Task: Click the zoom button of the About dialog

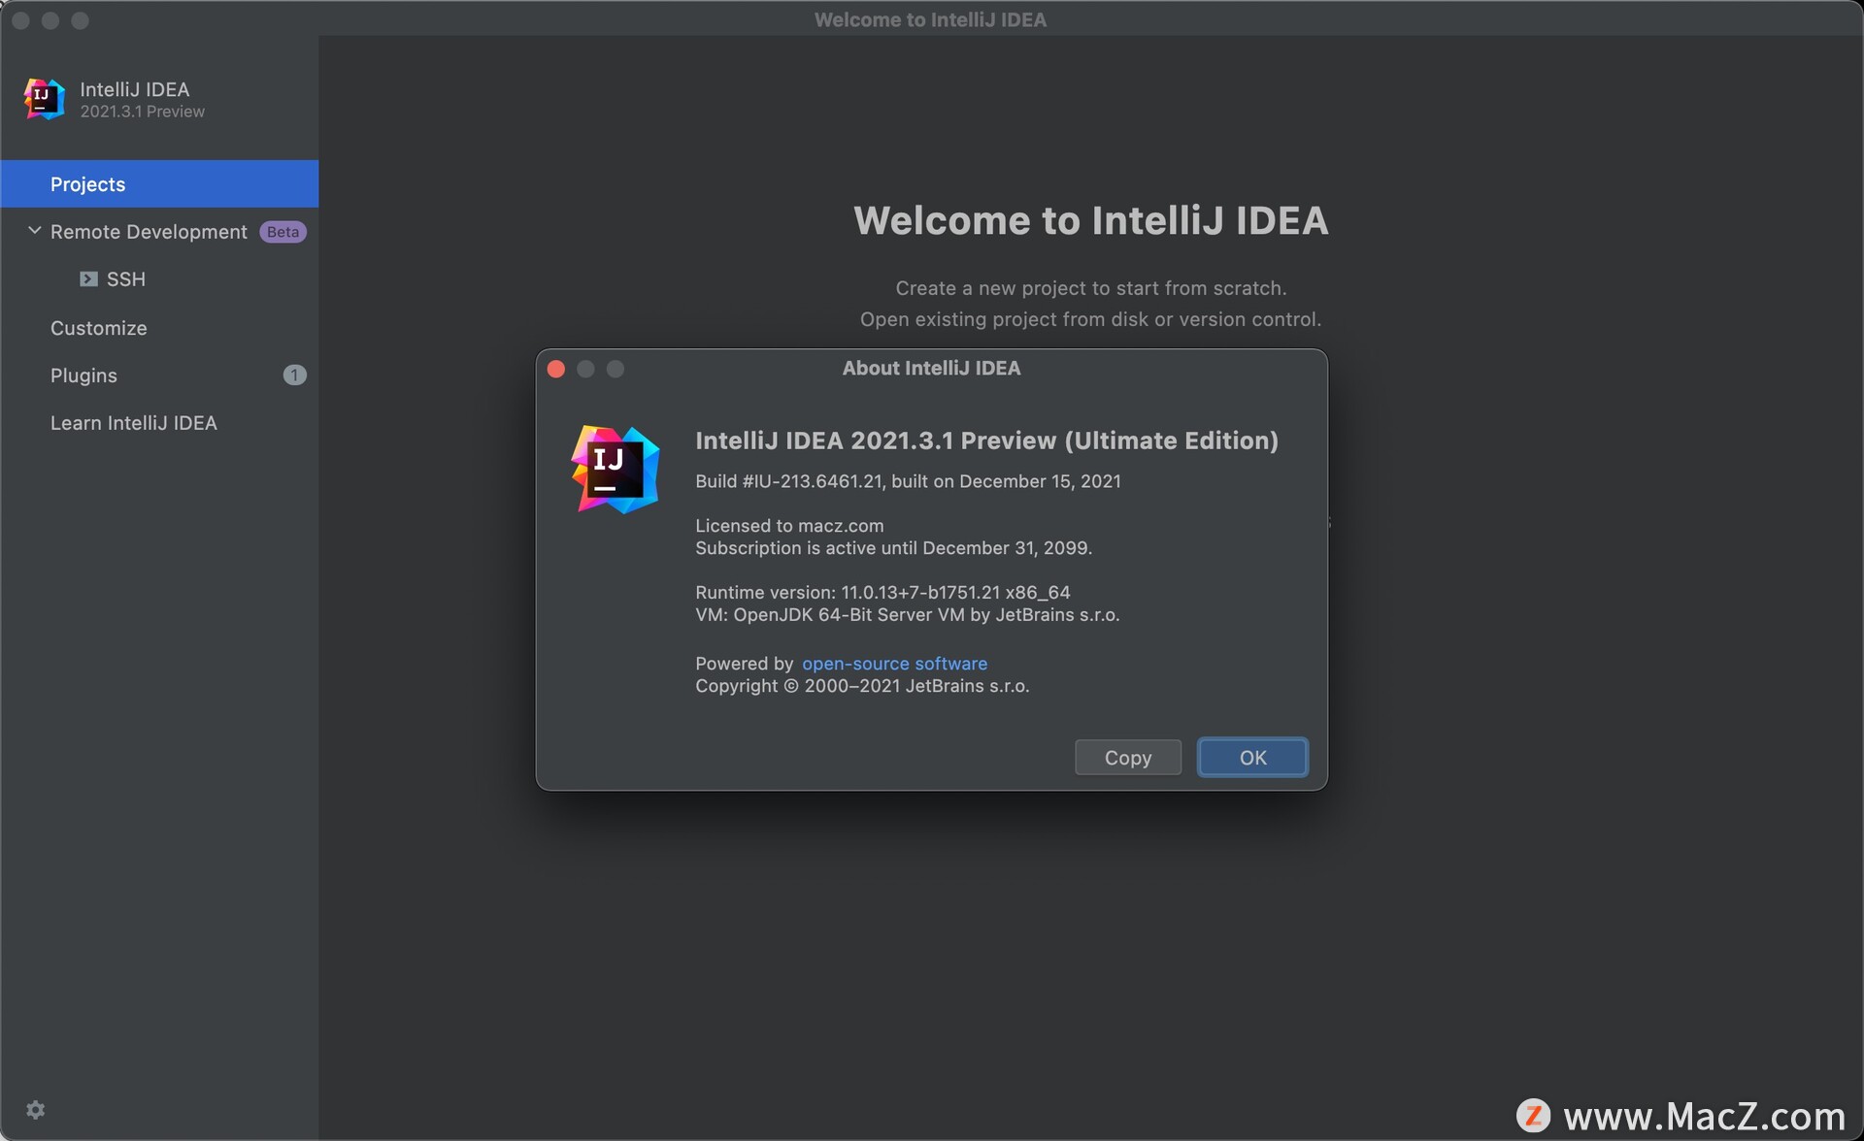Action: pos(616,369)
